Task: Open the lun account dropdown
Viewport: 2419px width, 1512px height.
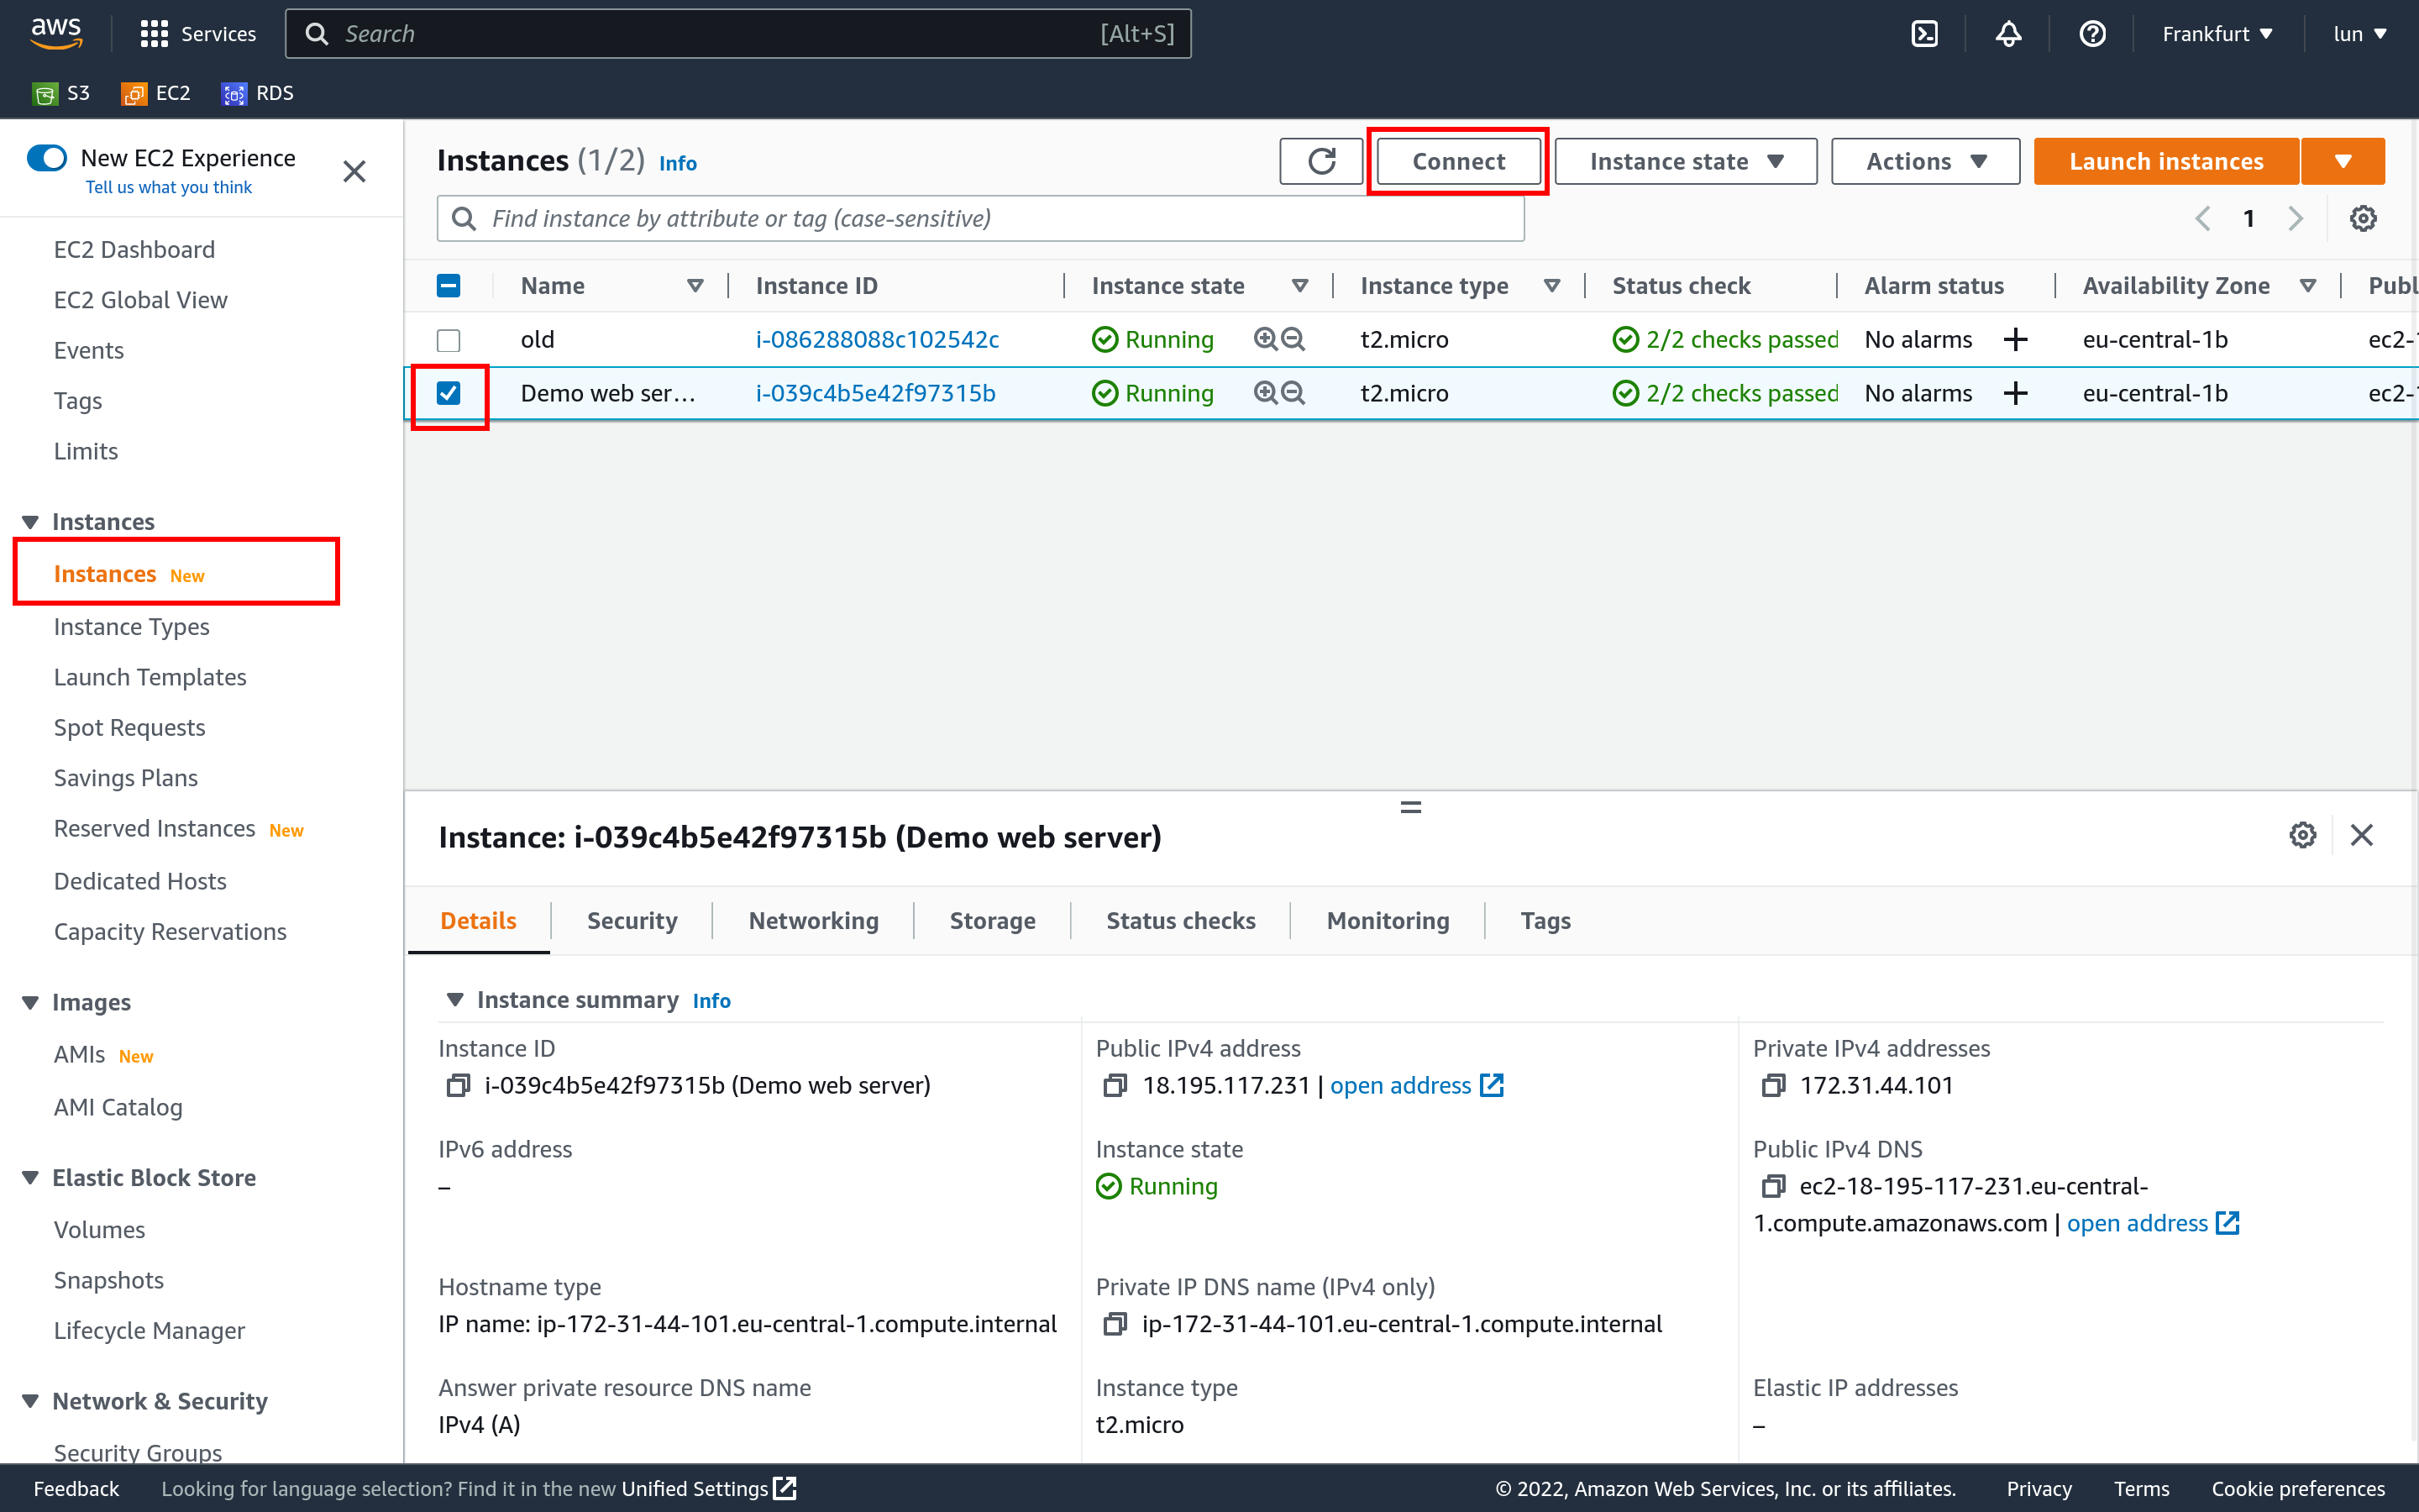Action: tap(2360, 34)
